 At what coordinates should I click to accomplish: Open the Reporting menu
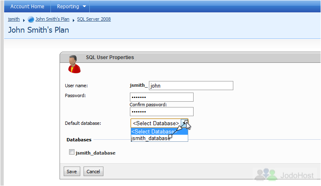pyautogui.click(x=70, y=6)
